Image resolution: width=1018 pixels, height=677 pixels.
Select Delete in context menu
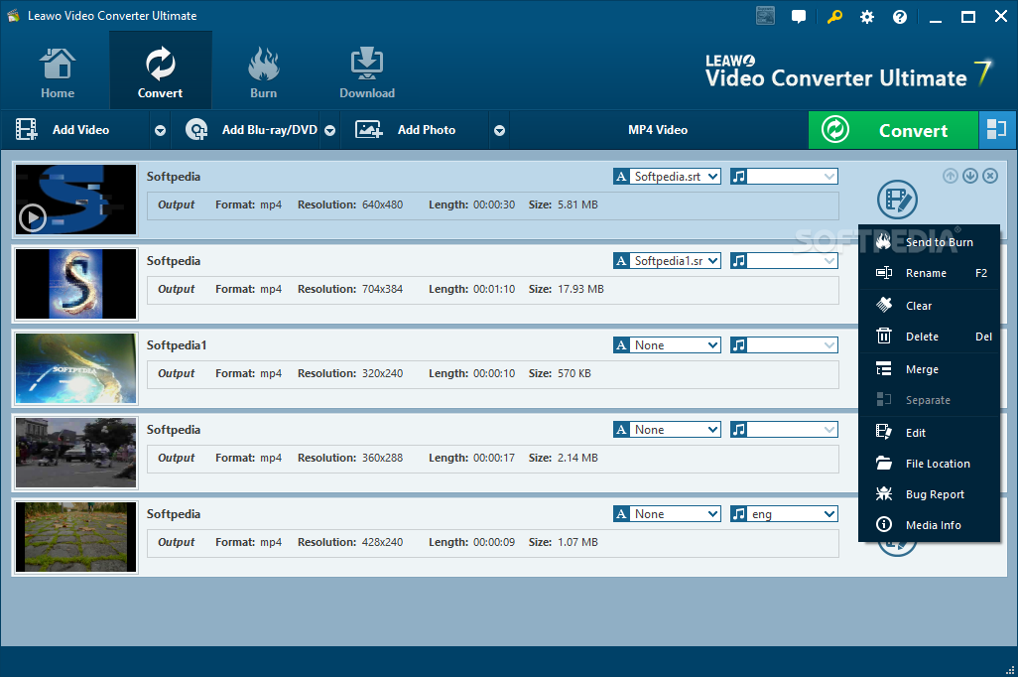tap(929, 337)
